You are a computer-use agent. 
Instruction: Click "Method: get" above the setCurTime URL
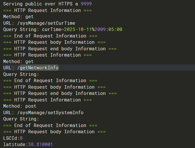pos(18,17)
